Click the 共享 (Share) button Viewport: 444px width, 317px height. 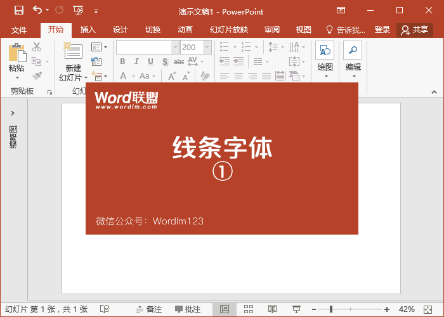click(415, 30)
